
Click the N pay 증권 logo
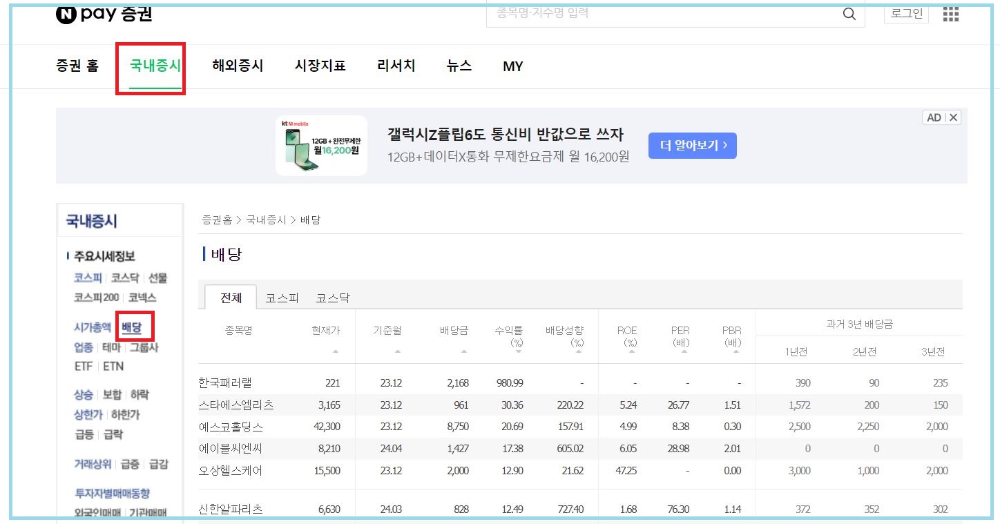coord(102,12)
